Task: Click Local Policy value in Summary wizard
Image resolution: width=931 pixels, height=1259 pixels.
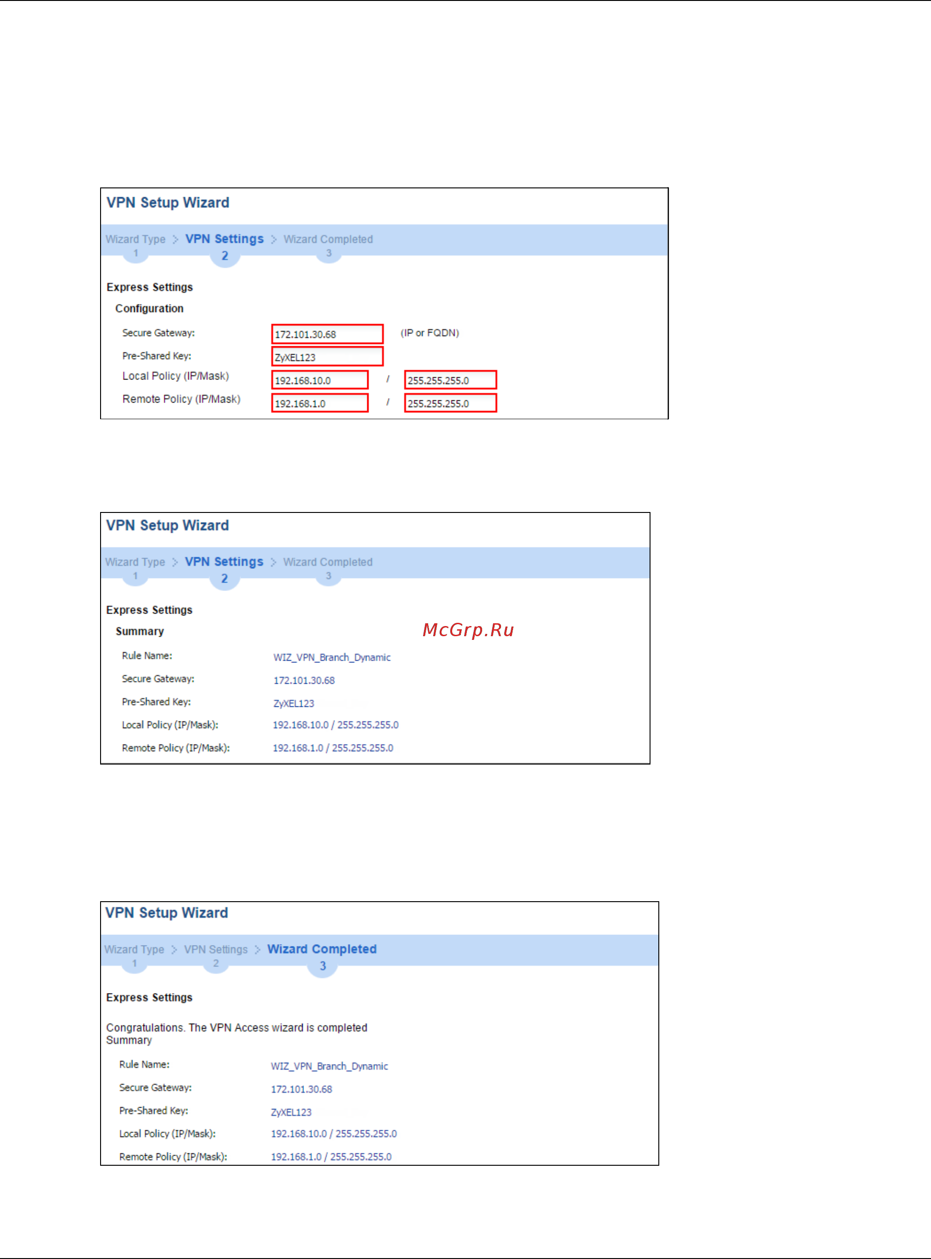Action: [336, 725]
